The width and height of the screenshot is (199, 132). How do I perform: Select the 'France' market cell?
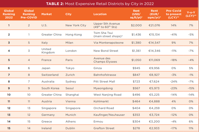click(x=47, y=60)
